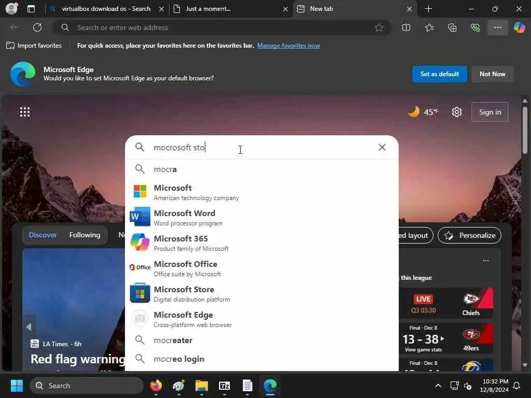The width and height of the screenshot is (531, 398).
Task: Close the Just a moment tab
Action: [286, 9]
